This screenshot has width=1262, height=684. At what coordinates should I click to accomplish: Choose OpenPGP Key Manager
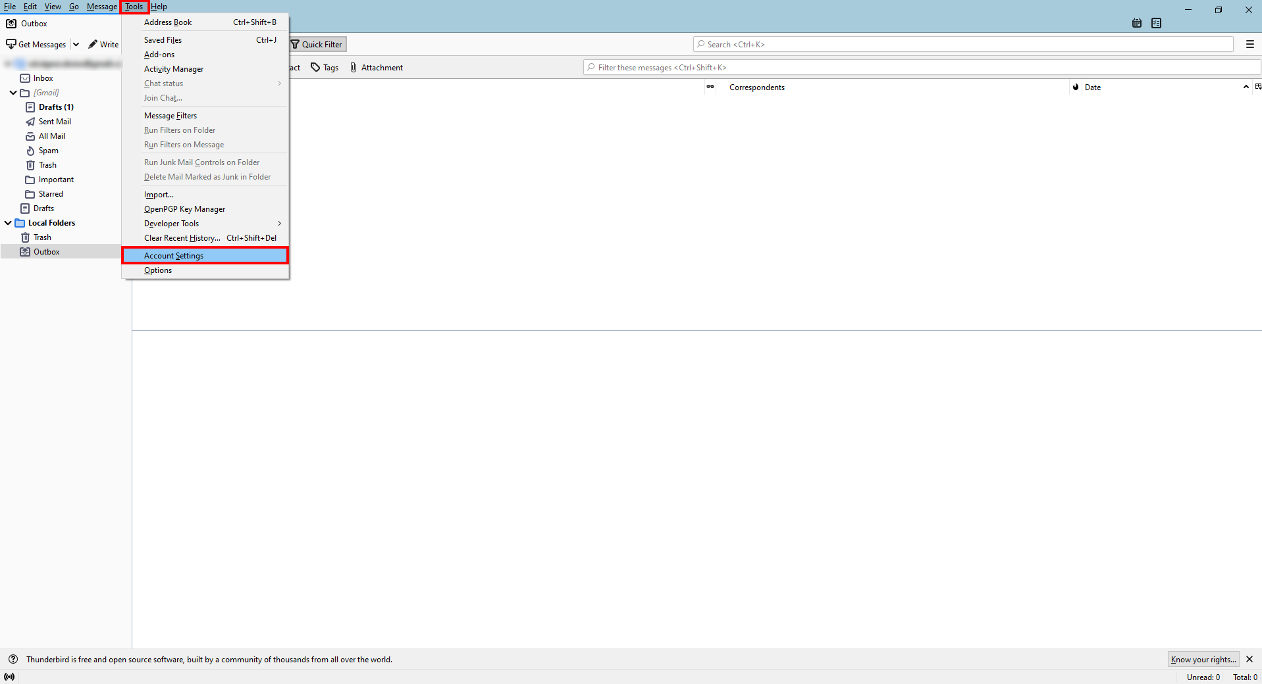point(184,208)
